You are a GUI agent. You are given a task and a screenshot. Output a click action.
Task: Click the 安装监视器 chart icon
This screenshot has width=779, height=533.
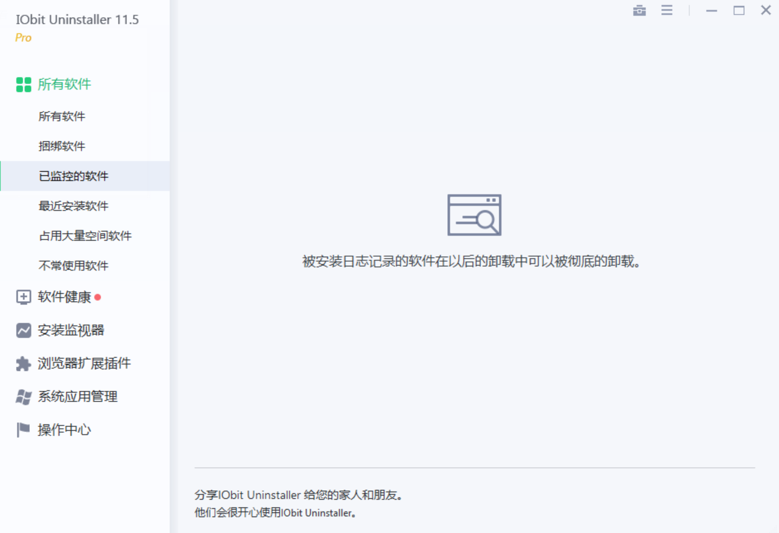[24, 330]
